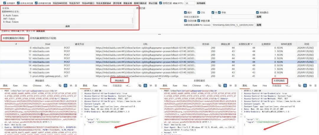Toggle hidden characters icon in 未授权请求 panel

219,86
